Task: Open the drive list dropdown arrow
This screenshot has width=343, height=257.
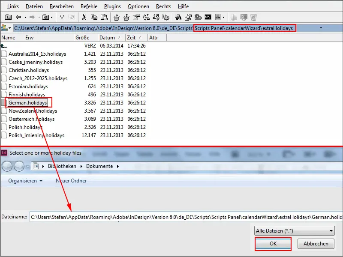Action: tap(9, 28)
